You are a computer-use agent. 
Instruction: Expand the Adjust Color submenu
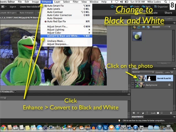(66, 33)
